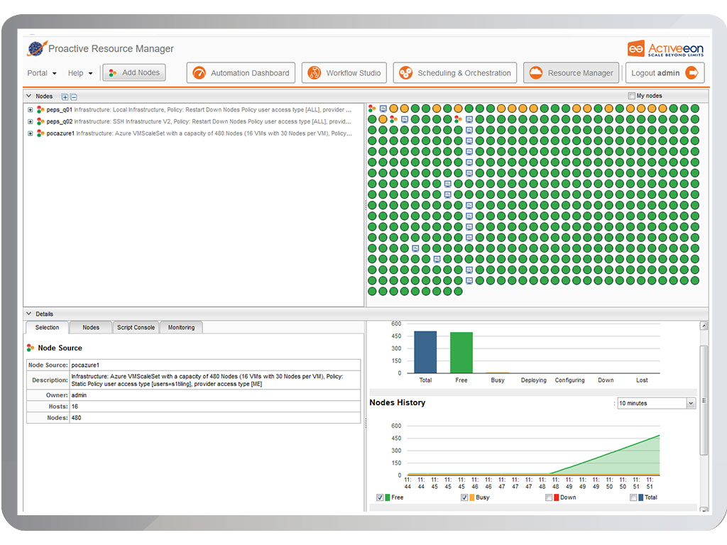Switch to the Script Console tab
Viewport: 727px width, 545px height.
click(x=136, y=327)
